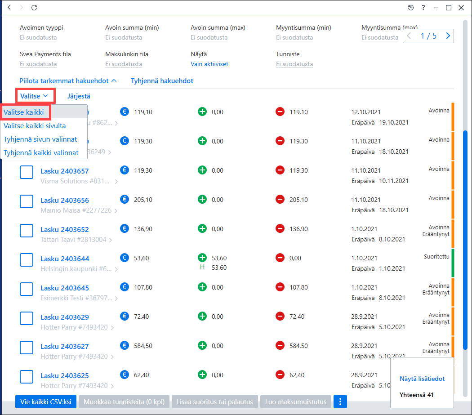Click Vie kaikki CSV:ksi button
472x415 pixels.
point(46,402)
